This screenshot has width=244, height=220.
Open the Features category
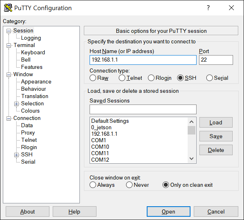tap(32, 67)
